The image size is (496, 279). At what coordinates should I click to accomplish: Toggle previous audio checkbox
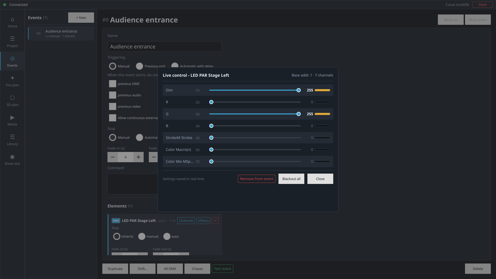[113, 95]
